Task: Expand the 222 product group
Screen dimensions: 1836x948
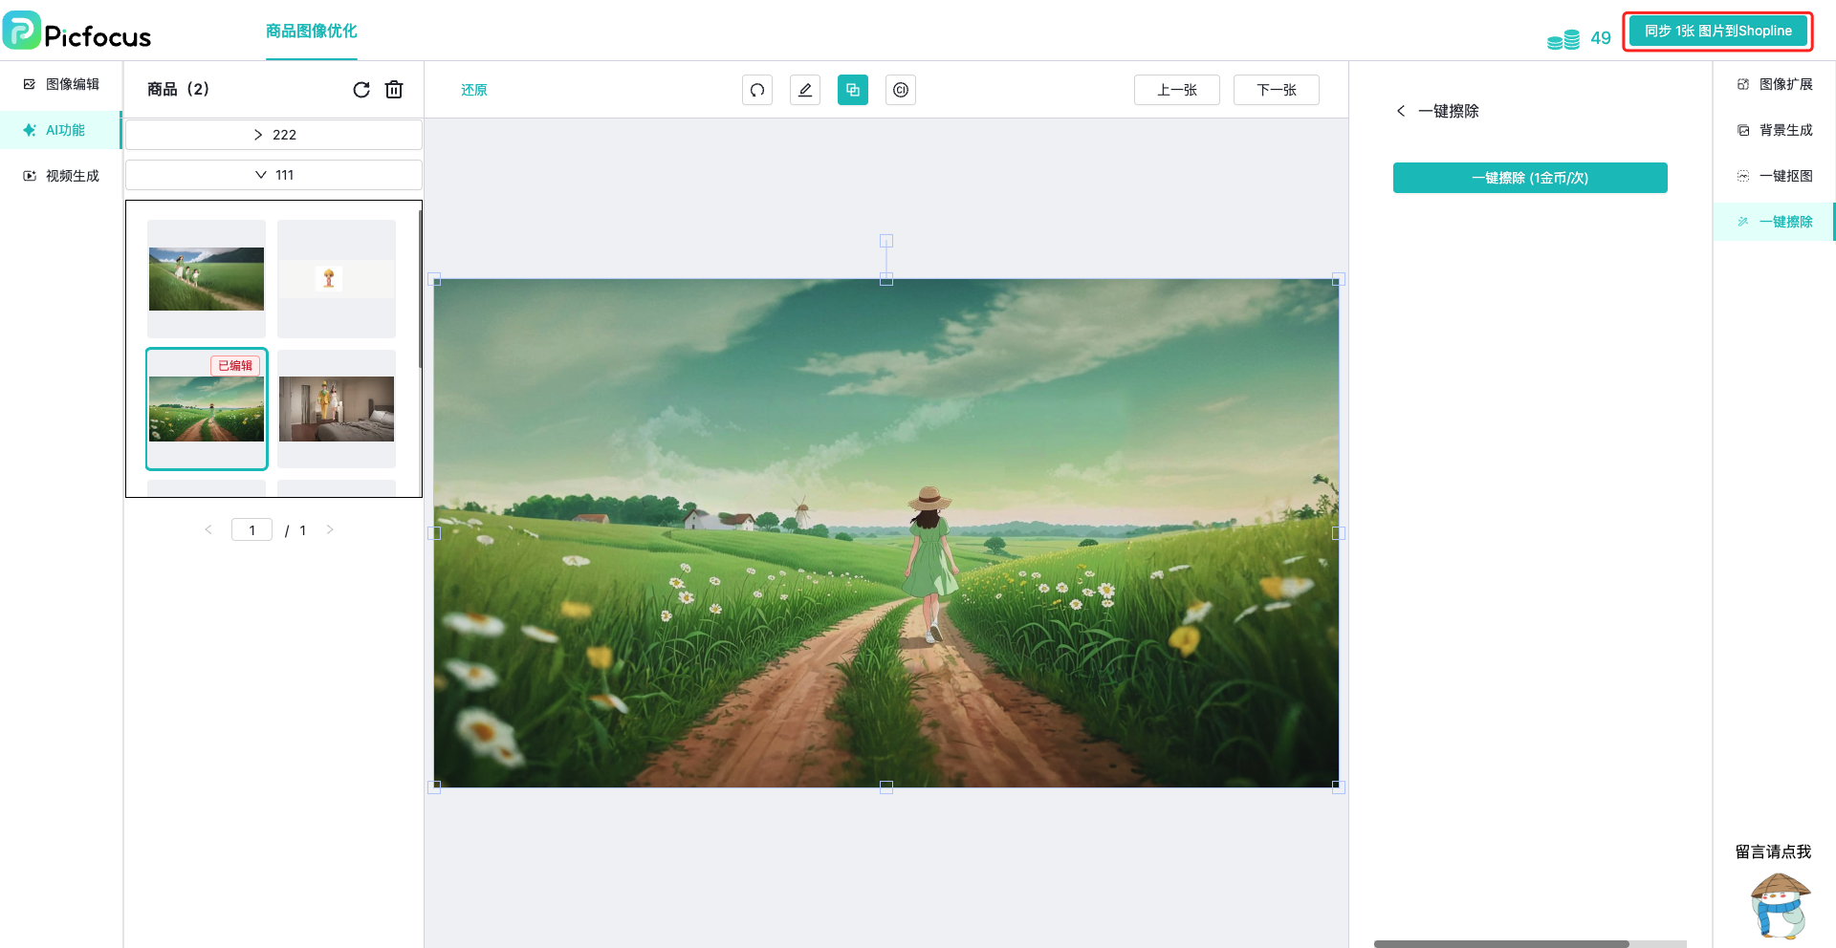Action: pyautogui.click(x=273, y=135)
